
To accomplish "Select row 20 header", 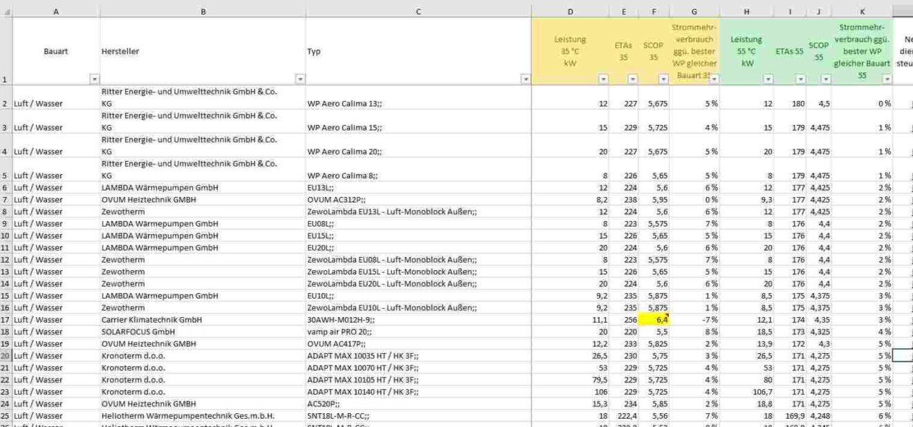I will (x=6, y=356).
